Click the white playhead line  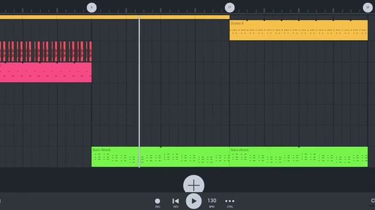click(x=139, y=92)
